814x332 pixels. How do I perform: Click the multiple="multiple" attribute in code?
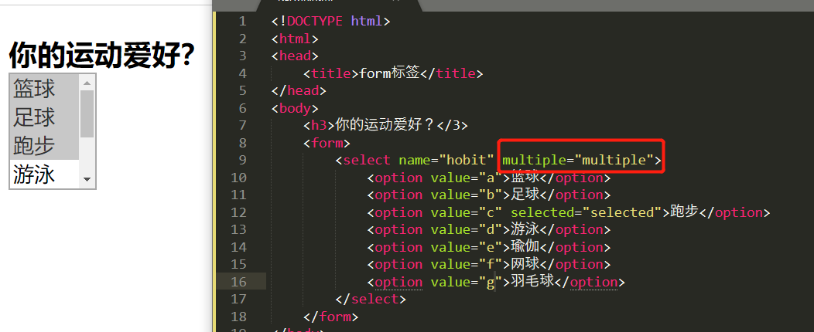tap(577, 160)
